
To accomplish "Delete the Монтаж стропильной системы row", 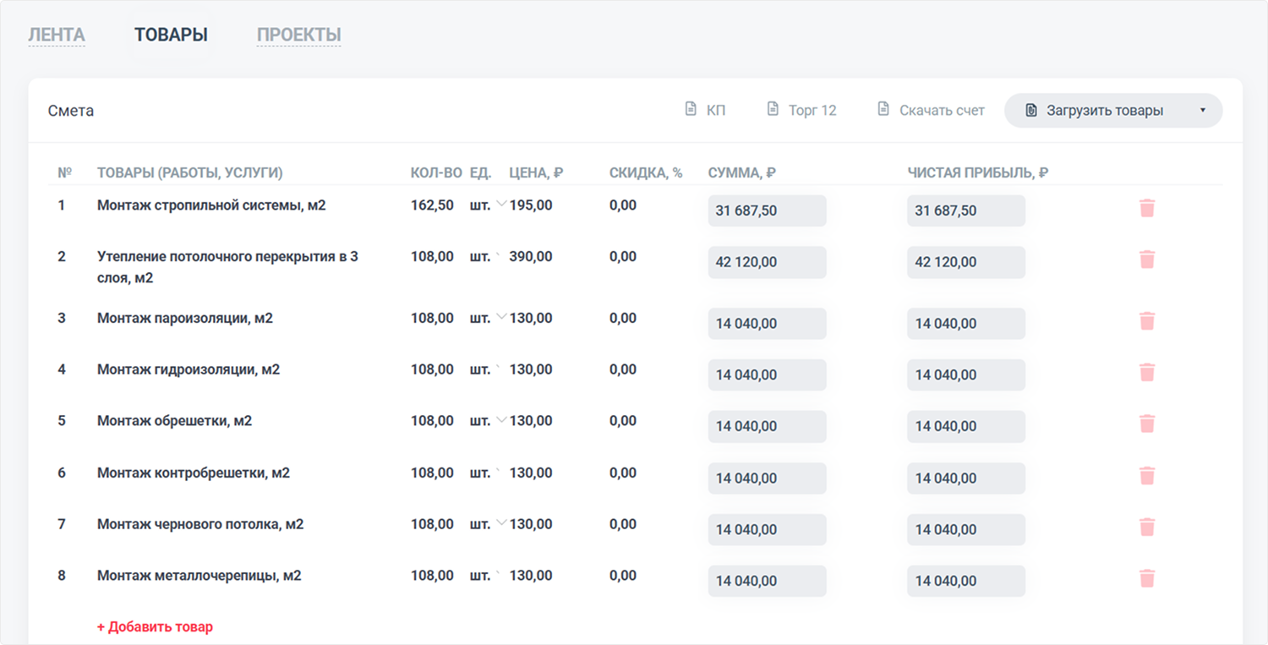I will point(1146,209).
